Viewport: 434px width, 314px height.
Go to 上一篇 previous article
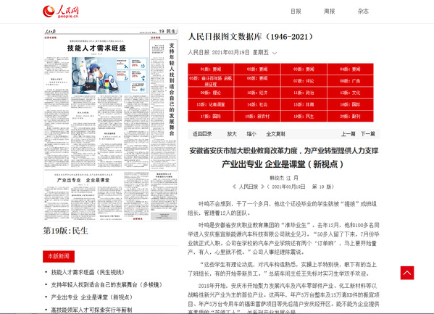click(349, 134)
